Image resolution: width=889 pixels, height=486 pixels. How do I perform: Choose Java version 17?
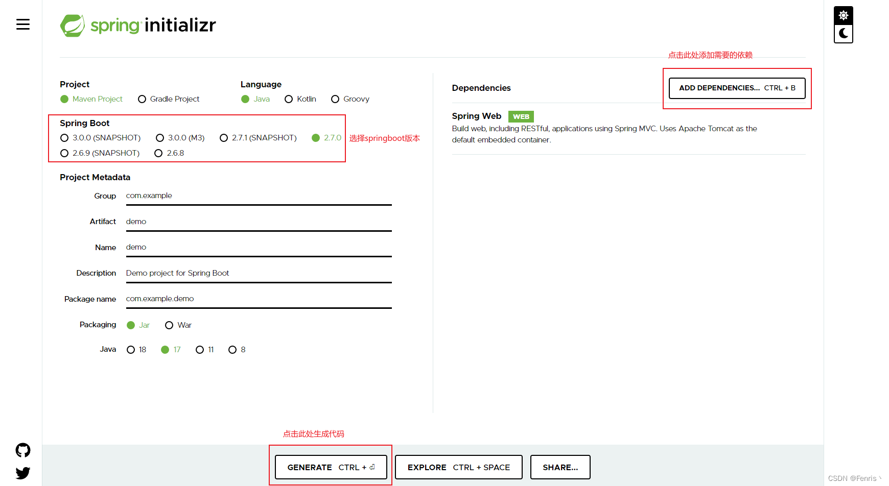[x=171, y=350]
